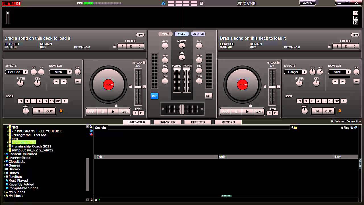Expand the Premiership Coach 2011 folder
The image size is (364, 205).
[x=8, y=146]
